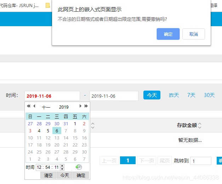Screen dimensions: 222x184
Task: Select selected day 6 in first November week
Action: click(x=57, y=131)
